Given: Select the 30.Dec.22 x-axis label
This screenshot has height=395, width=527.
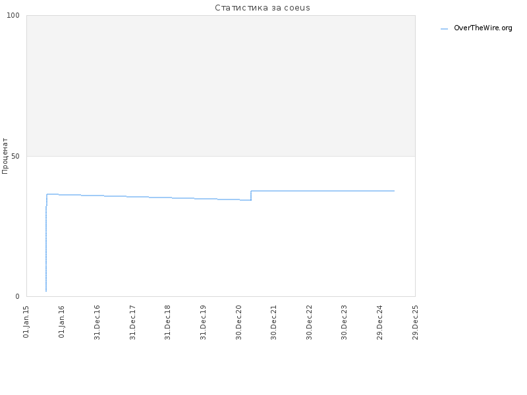Looking at the screenshot, I should point(309,323).
